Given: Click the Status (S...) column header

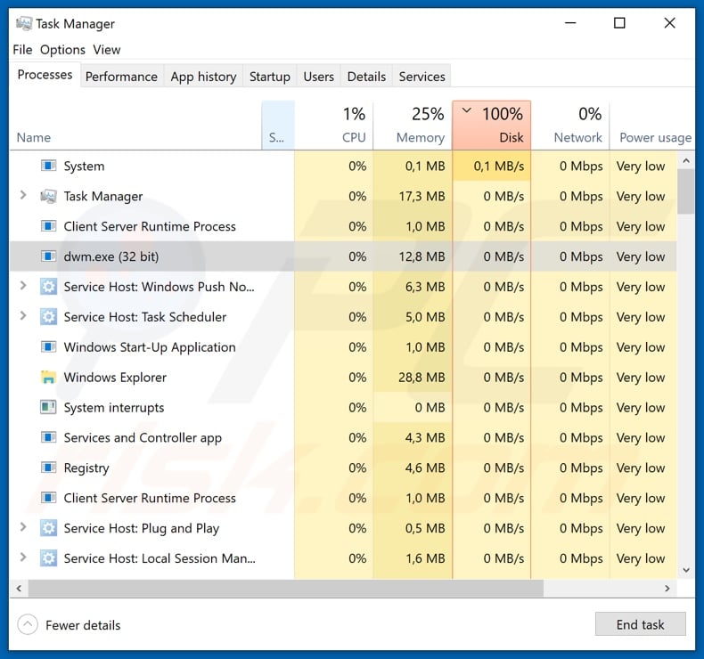Looking at the screenshot, I should tap(278, 126).
